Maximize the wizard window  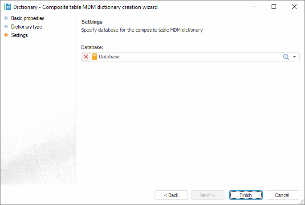click(274, 7)
